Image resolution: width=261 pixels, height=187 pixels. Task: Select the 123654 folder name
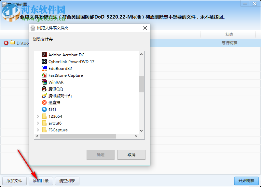[55, 116]
